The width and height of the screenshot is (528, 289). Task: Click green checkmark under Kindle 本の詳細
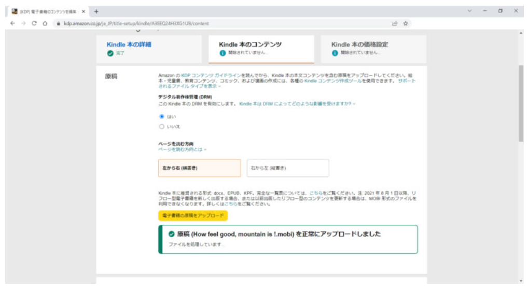[110, 53]
